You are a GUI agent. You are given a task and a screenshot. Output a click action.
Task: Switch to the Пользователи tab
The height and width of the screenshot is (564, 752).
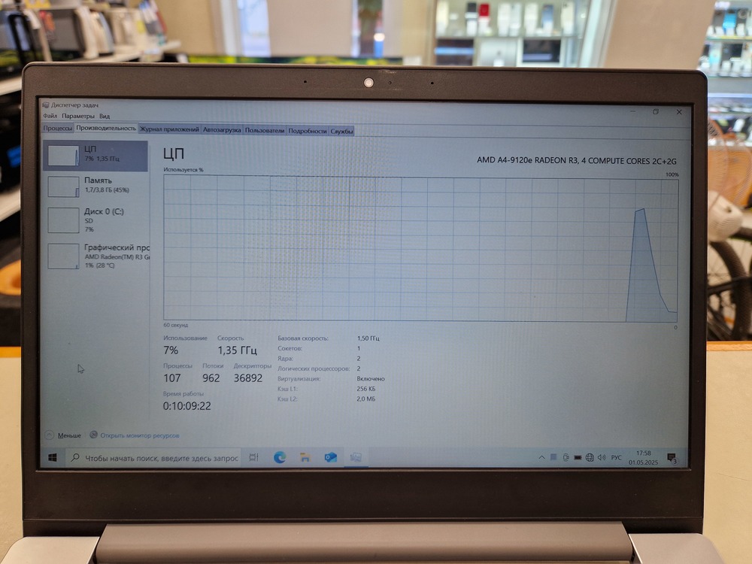click(x=265, y=130)
